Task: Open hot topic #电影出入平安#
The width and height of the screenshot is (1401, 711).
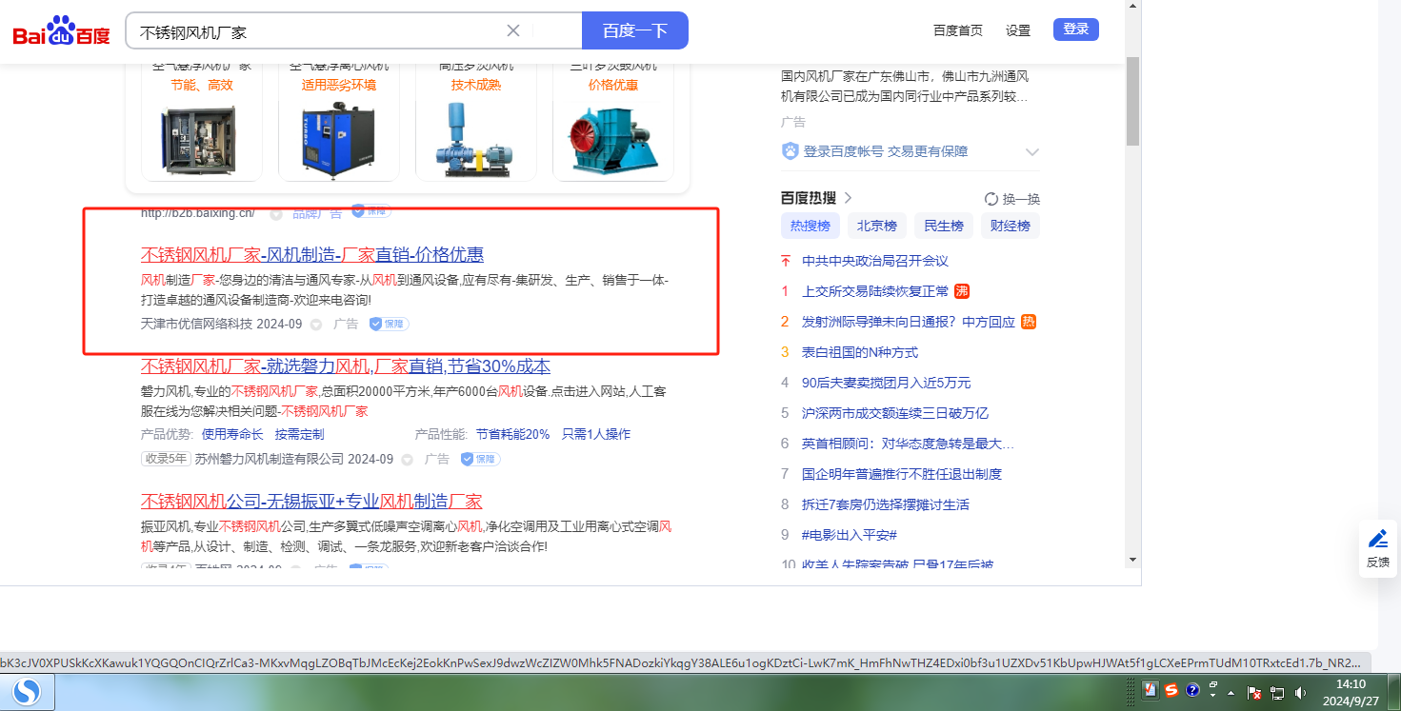Action: tap(850, 535)
